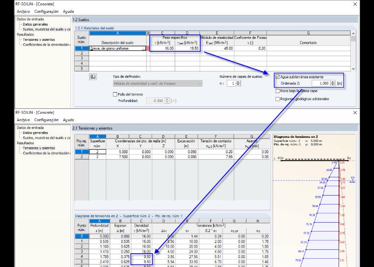Screen dimensions: 374x267
Task: Open the soil material library icon button
Action: (x=93, y=77)
